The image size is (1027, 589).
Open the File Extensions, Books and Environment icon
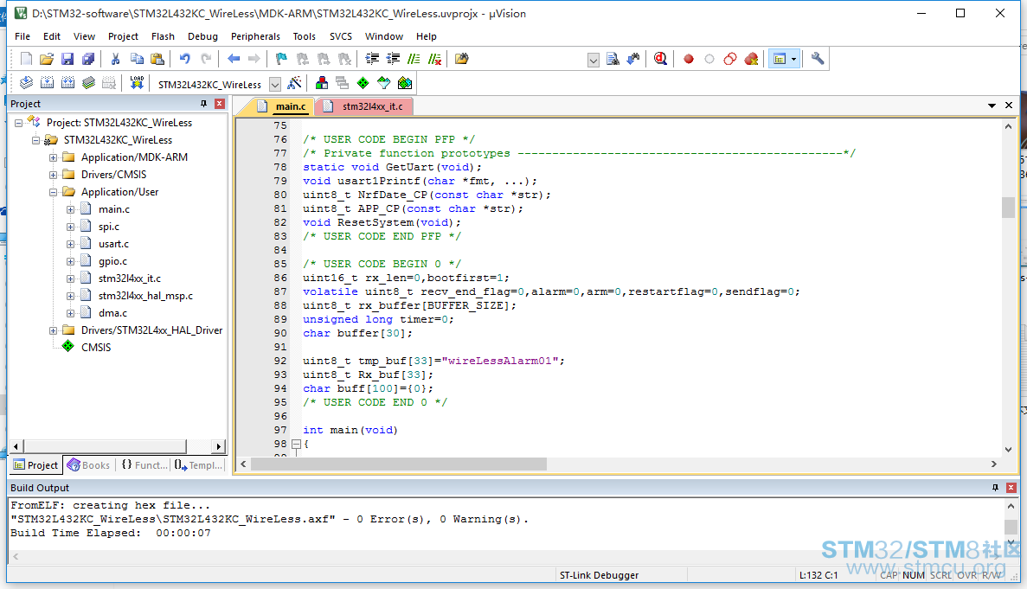coord(322,83)
